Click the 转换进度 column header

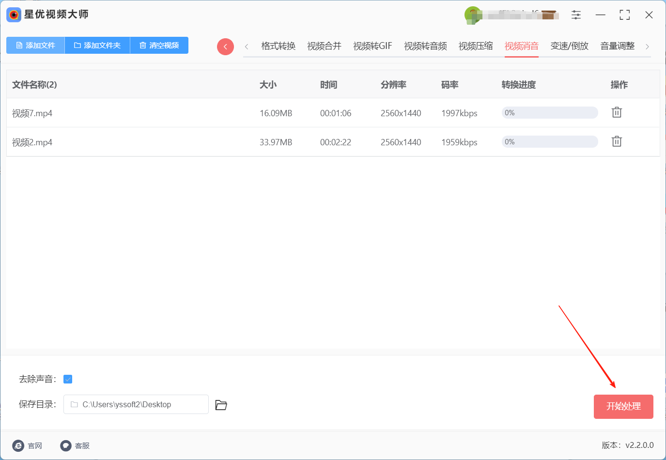[x=519, y=85]
